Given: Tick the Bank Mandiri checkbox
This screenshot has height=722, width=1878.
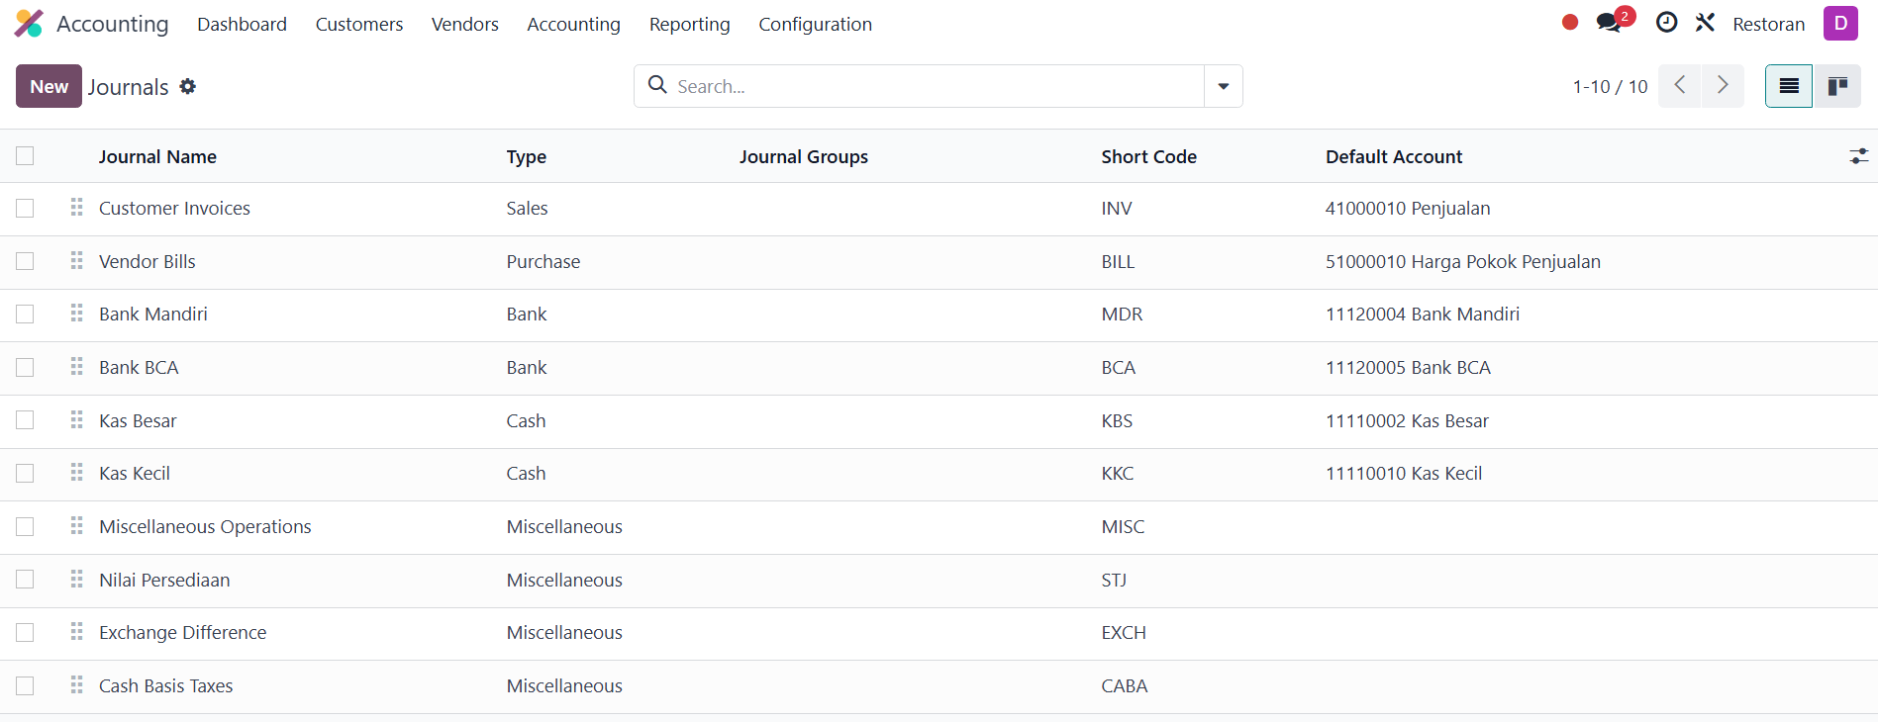Looking at the screenshot, I should point(25,314).
